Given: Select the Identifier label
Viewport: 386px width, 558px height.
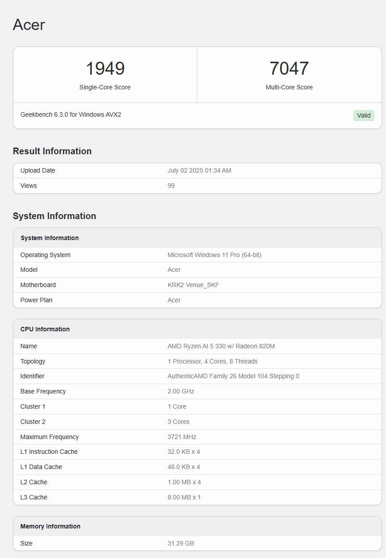Looking at the screenshot, I should pos(32,376).
